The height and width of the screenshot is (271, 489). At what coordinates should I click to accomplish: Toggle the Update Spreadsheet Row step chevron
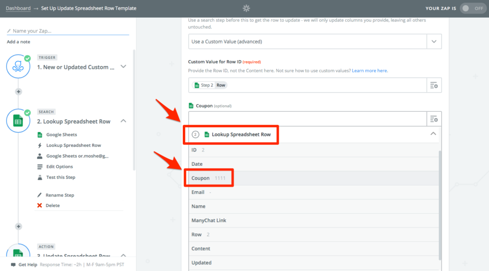tap(124, 255)
